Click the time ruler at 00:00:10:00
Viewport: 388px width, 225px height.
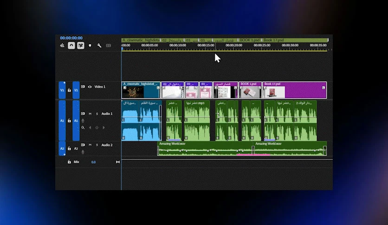click(178, 46)
